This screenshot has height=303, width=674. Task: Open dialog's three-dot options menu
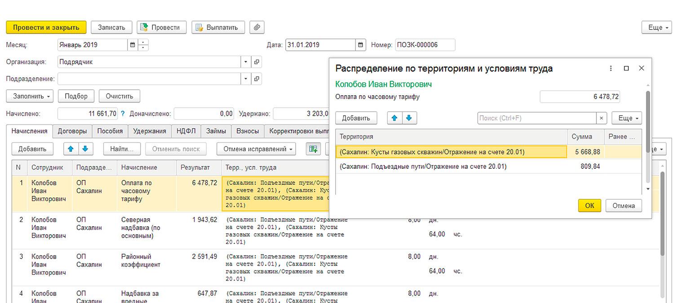611,68
